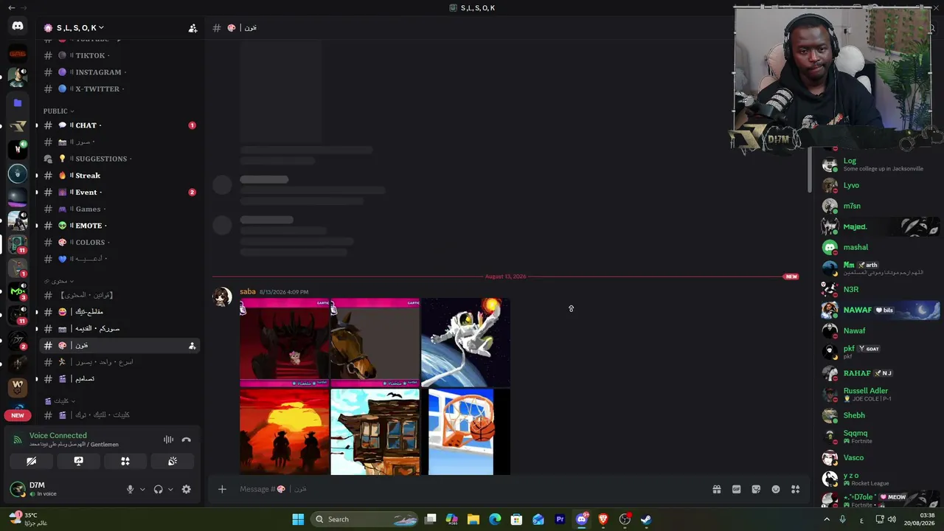This screenshot has width=944, height=531.
Task: Open Discord user settings gear
Action: coord(186,489)
